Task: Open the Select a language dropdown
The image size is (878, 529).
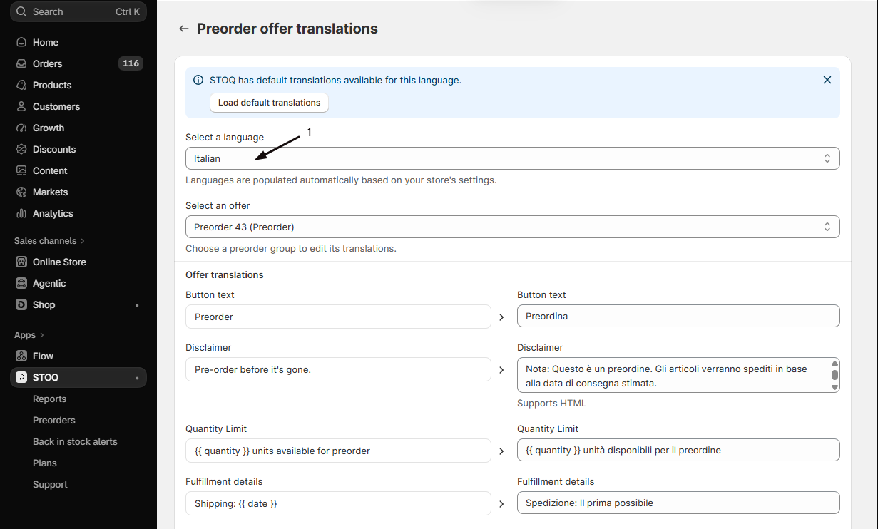Action: (512, 158)
